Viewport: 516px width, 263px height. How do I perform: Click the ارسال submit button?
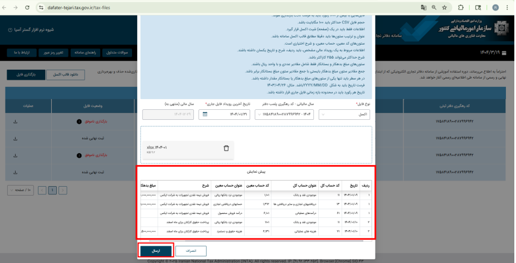(x=156, y=251)
